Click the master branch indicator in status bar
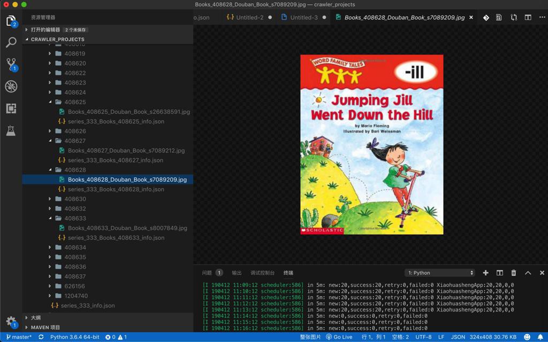Viewport: 548px width, 342px height. coord(19,337)
